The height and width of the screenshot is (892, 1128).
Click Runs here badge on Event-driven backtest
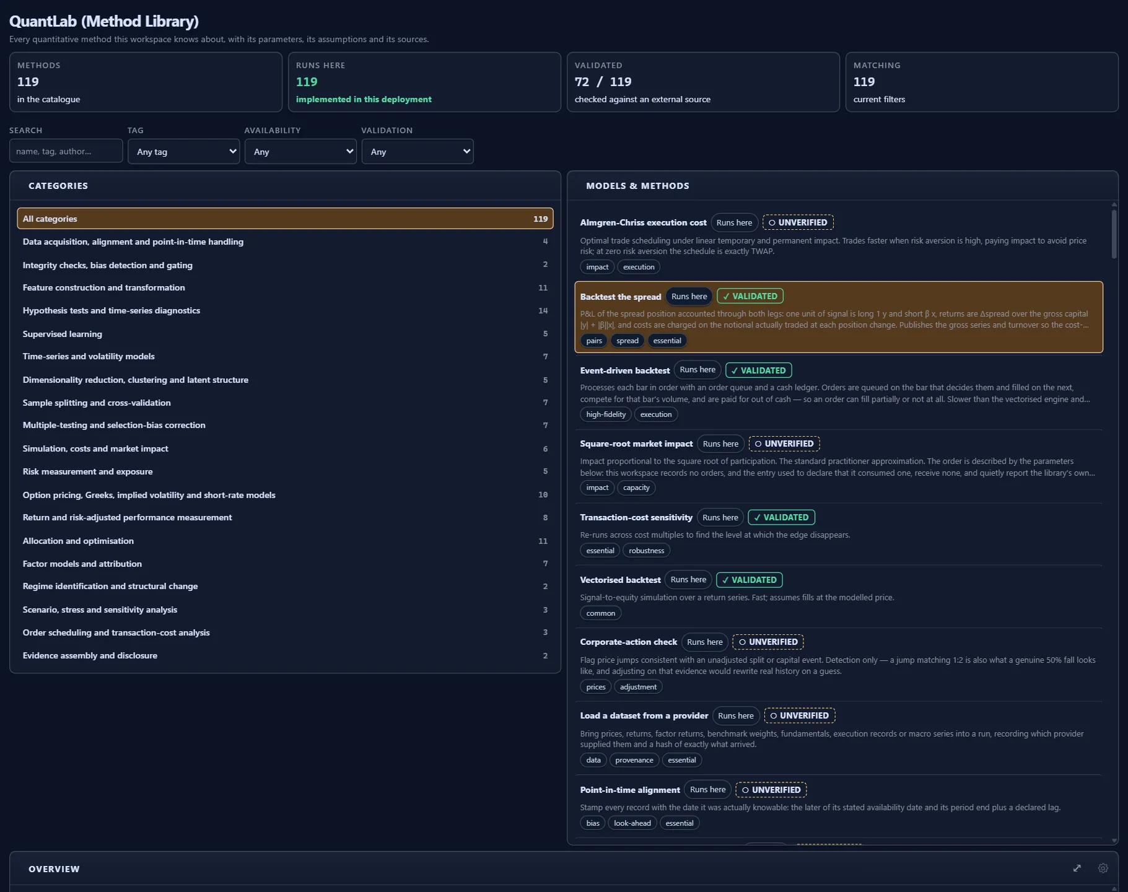coord(697,370)
